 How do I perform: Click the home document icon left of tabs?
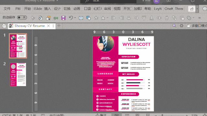pyautogui.click(x=4, y=26)
